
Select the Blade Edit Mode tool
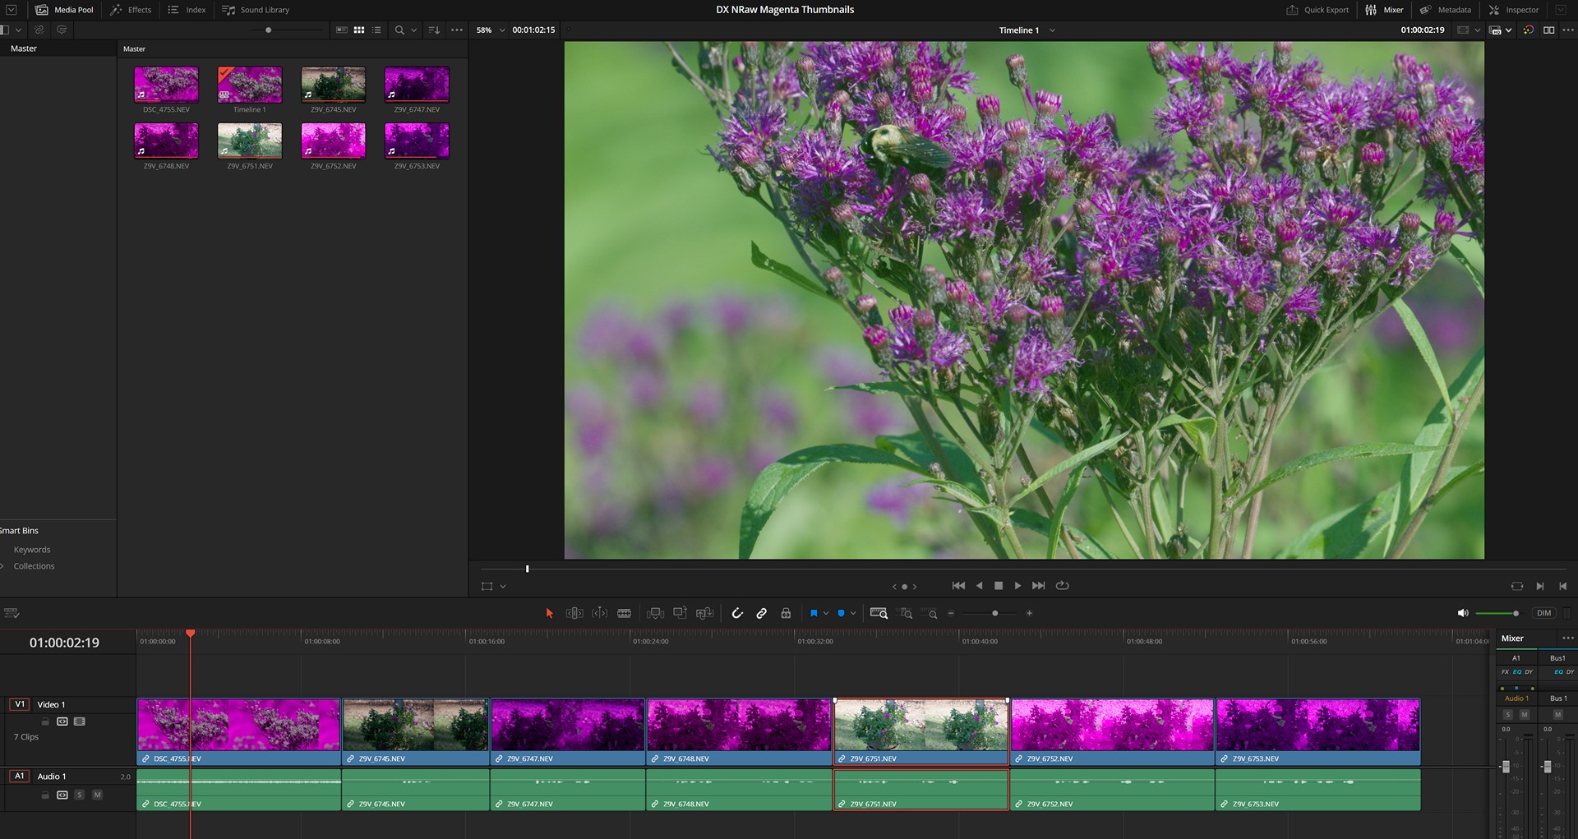(x=625, y=613)
